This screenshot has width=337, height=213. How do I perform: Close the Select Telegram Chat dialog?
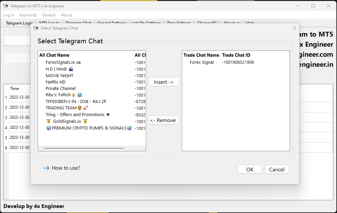click(x=294, y=28)
